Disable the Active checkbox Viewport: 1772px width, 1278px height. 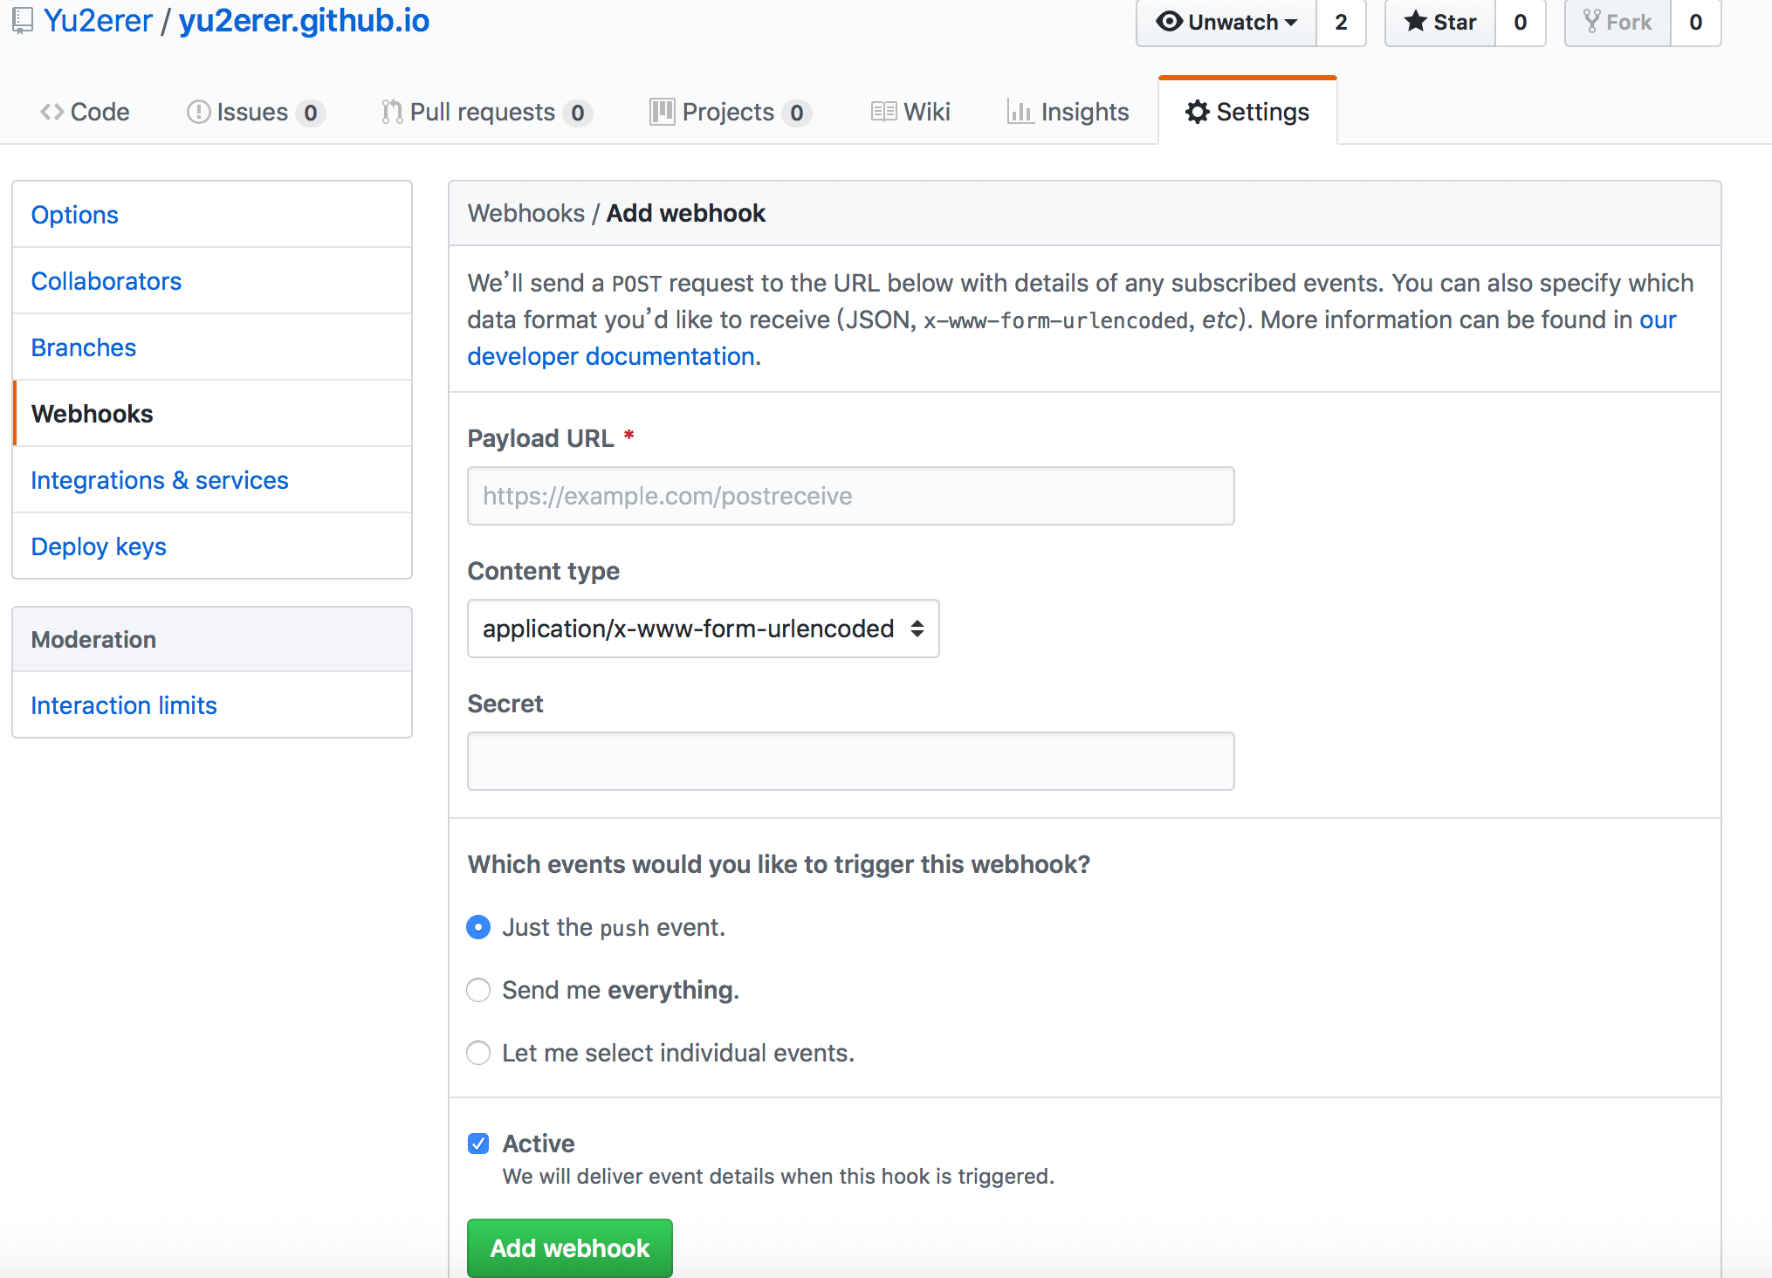[x=478, y=1143]
